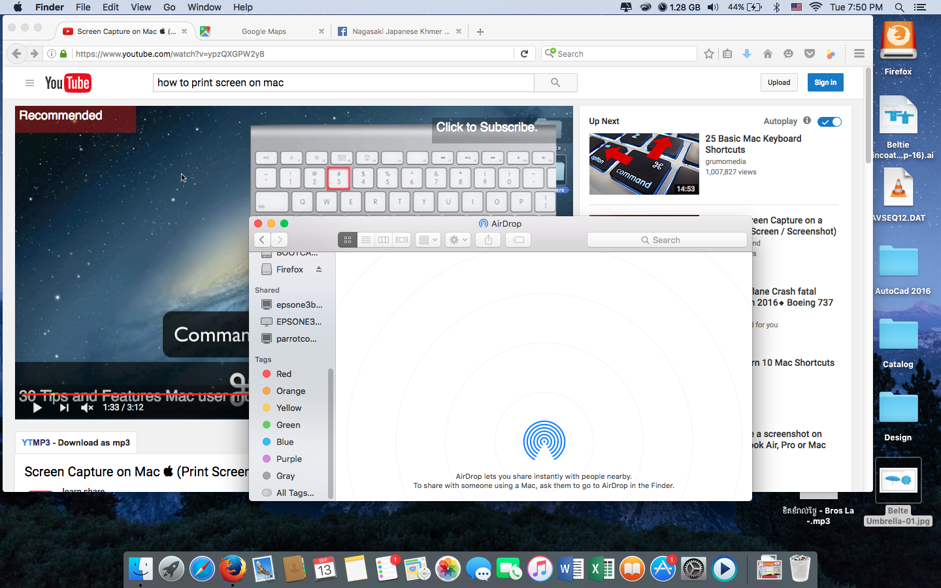Open the Firefox Hello smiley icon
Screen dimensions: 941x588
click(789, 54)
